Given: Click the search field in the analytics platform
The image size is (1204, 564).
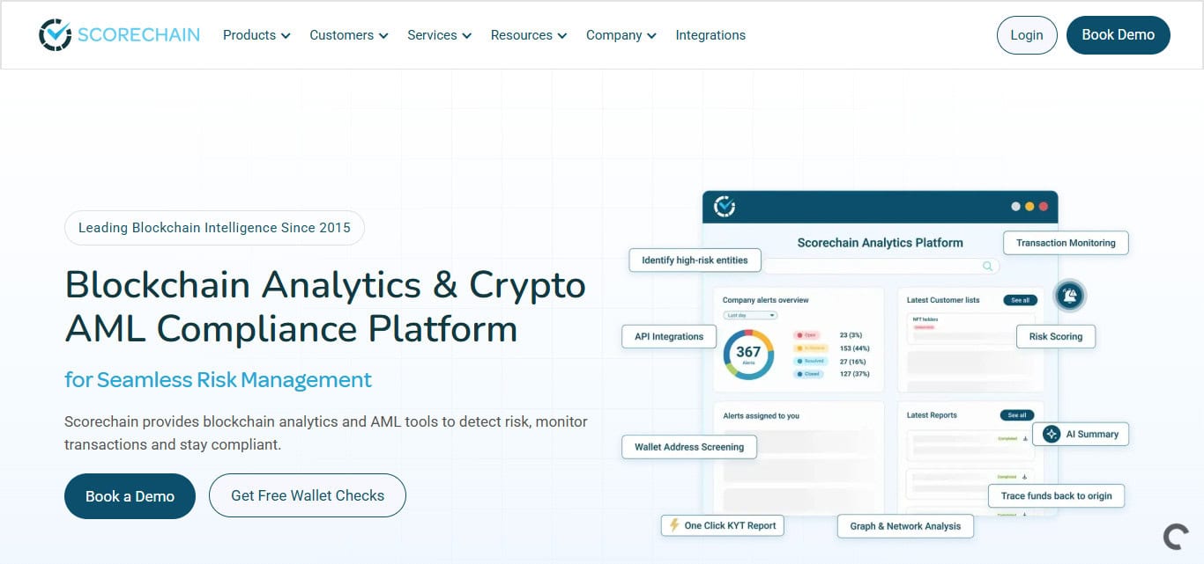Looking at the screenshot, I should coord(881,266).
